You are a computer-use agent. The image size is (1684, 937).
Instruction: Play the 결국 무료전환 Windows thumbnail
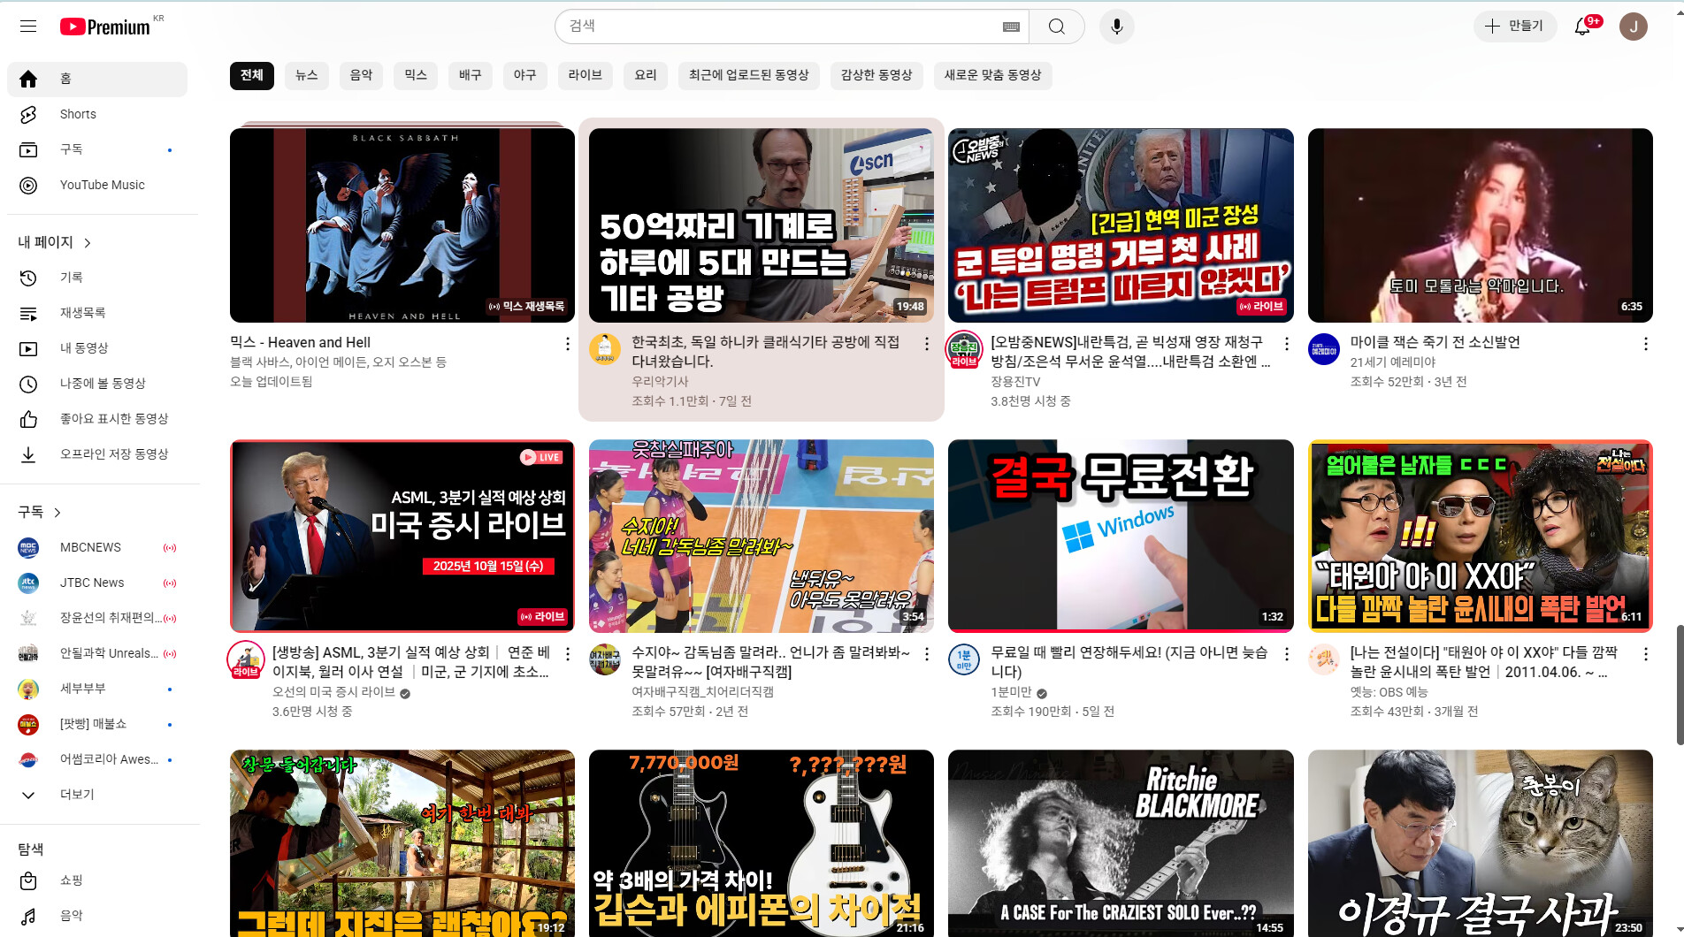[x=1121, y=536]
